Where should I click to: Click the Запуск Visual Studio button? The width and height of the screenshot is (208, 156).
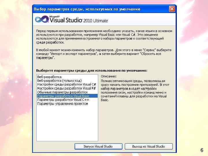(x=98, y=146)
